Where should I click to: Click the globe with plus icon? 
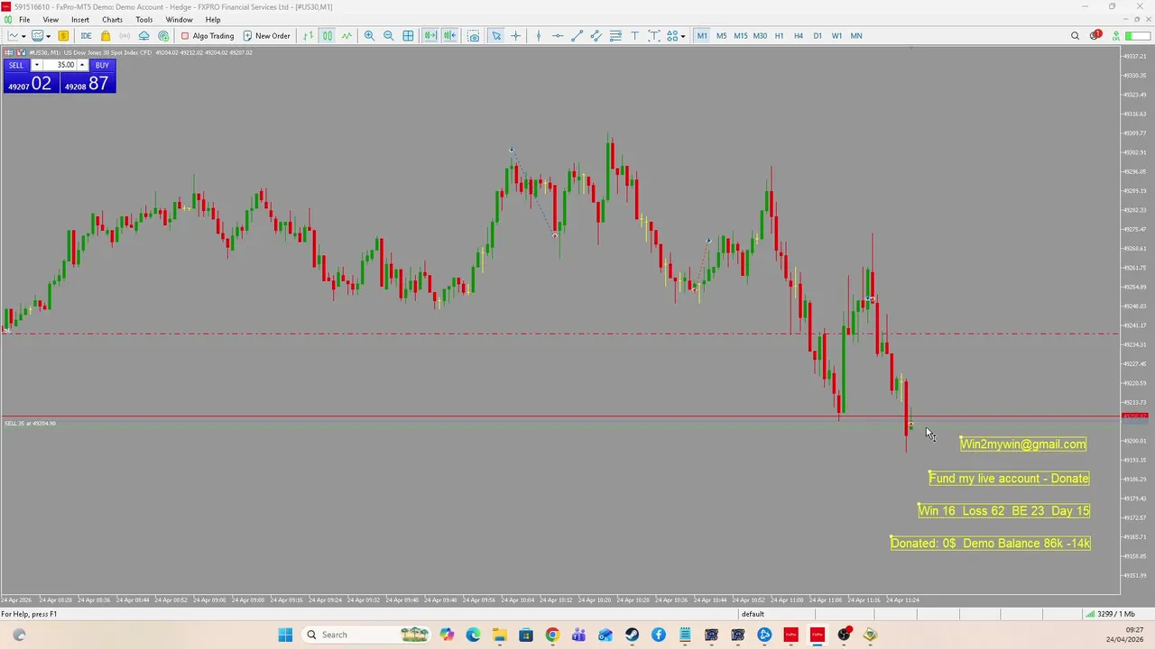click(163, 36)
